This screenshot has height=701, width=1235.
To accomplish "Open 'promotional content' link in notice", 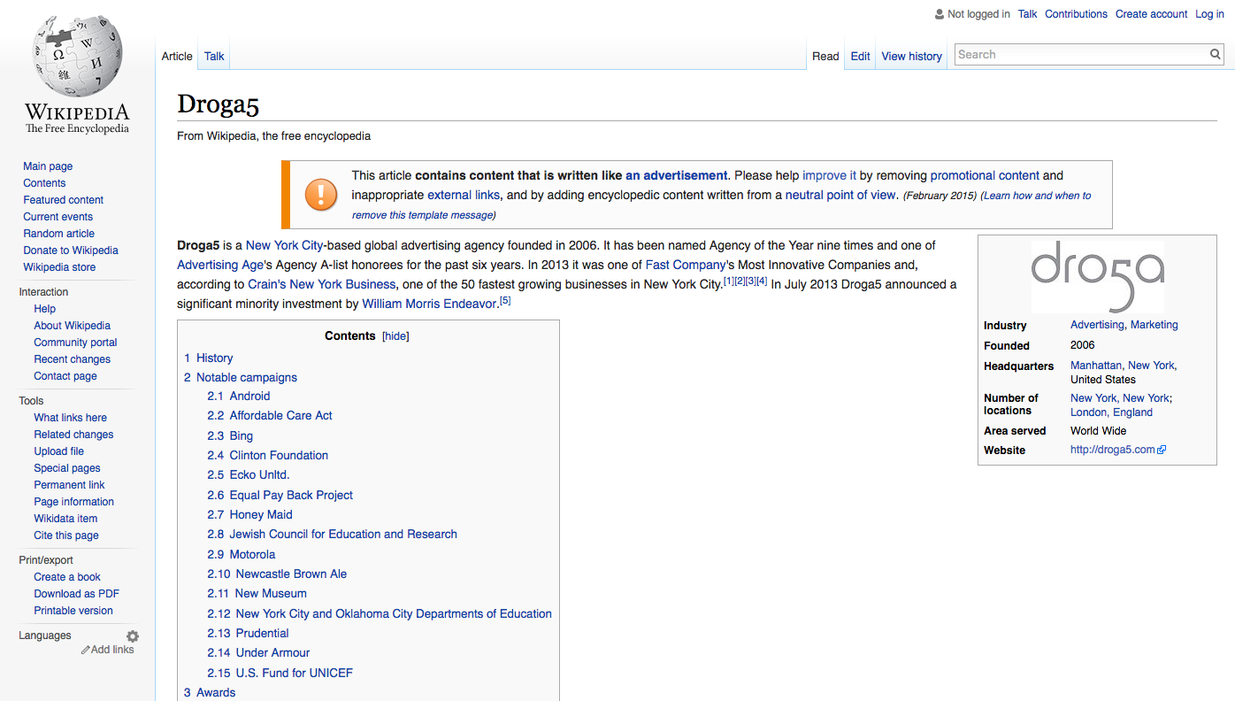I will pyautogui.click(x=985, y=175).
